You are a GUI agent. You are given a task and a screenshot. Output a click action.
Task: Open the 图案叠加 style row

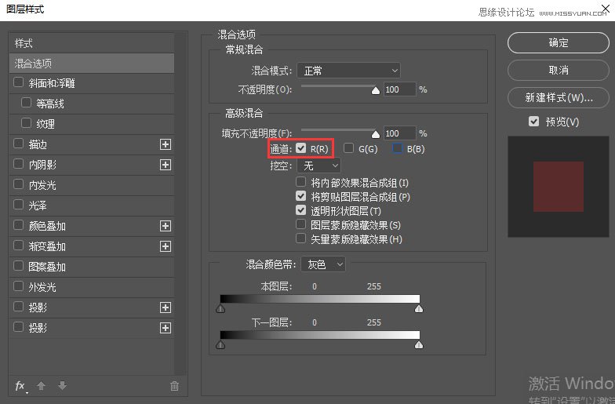coord(92,267)
